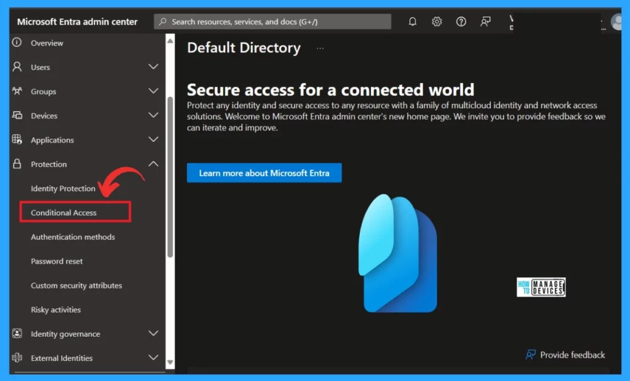Screen dimensions: 630x381
Task: Open the notifications bell icon
Action: pos(412,22)
